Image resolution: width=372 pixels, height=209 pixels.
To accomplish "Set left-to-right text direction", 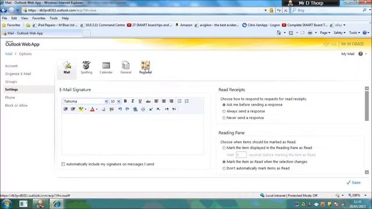I will (167, 109).
